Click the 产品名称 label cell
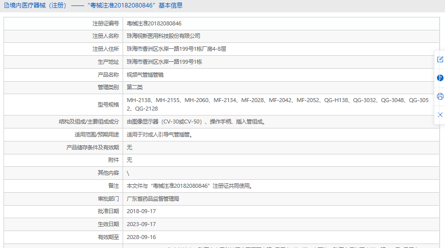This screenshot has height=248, width=445. point(63,75)
